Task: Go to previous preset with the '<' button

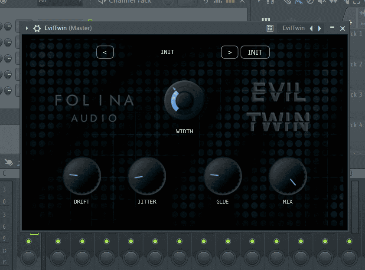Action: point(105,52)
